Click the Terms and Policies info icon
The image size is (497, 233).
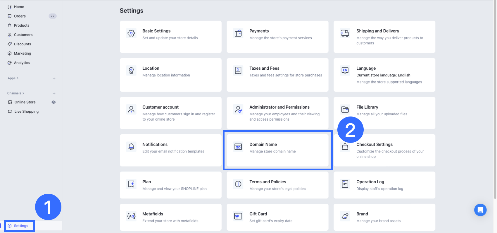coord(238,184)
